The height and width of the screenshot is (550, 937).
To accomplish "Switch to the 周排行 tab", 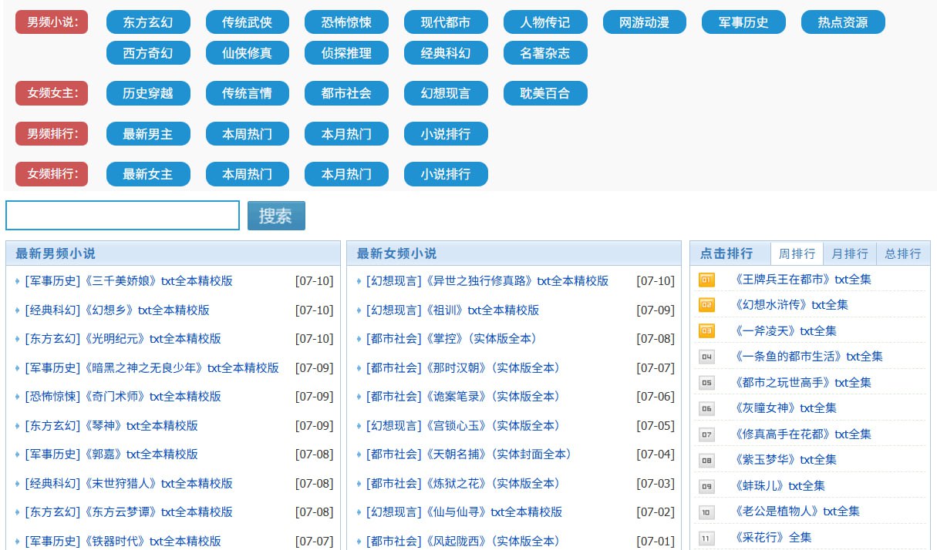I will [797, 253].
